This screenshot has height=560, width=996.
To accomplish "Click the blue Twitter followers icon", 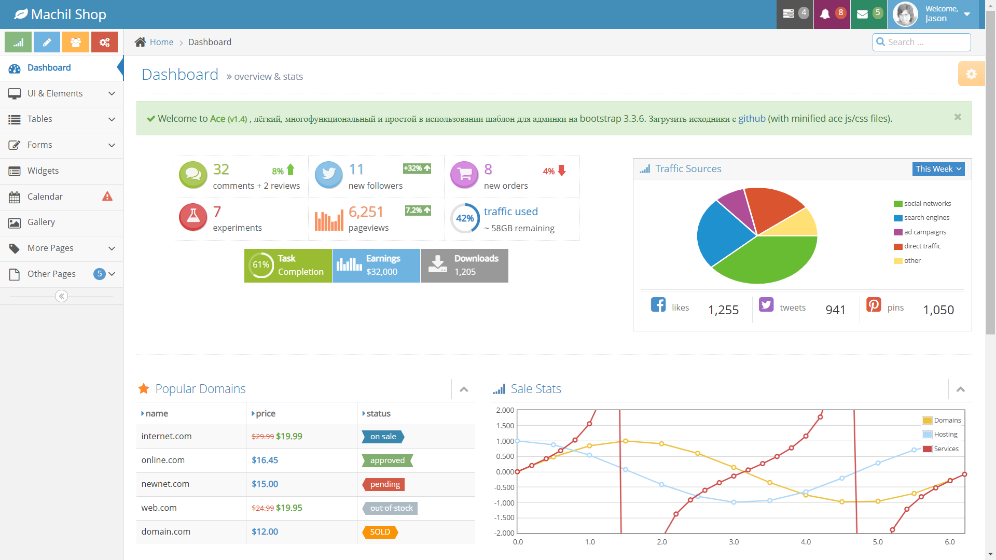I will (329, 175).
